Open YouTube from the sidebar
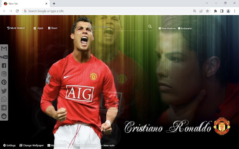239x149 pixels. click(4, 57)
